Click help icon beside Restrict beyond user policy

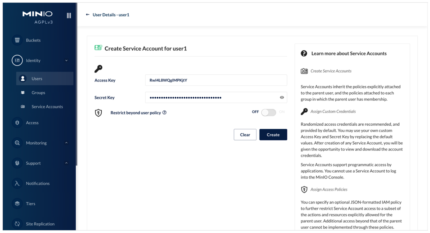click(x=164, y=113)
